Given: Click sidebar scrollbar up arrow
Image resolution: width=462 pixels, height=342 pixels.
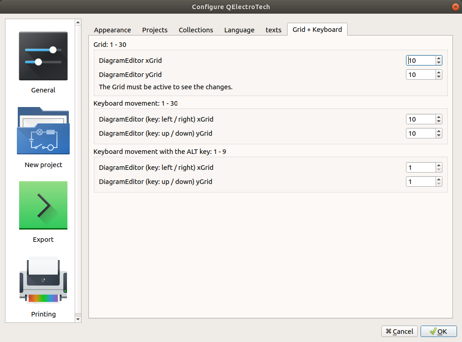Looking at the screenshot, I should point(78,22).
